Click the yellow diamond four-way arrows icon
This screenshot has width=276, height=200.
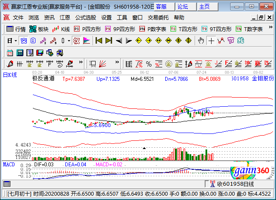(188, 41)
